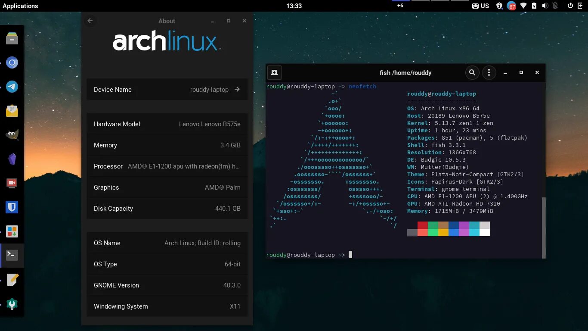Click the arrow beside rouddy-laptop
Screen dimensions: 588x331
point(237,89)
